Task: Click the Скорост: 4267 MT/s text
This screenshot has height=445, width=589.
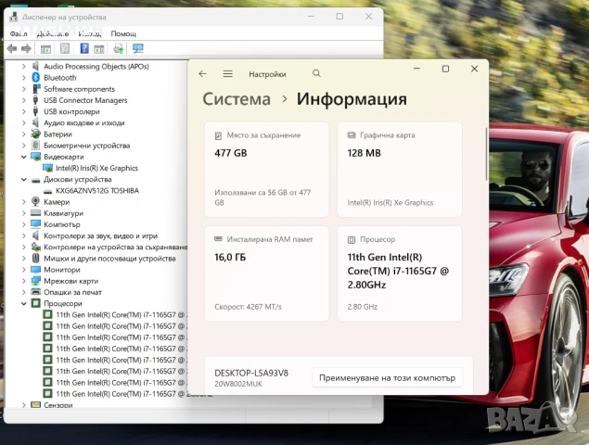Action: pyautogui.click(x=248, y=307)
